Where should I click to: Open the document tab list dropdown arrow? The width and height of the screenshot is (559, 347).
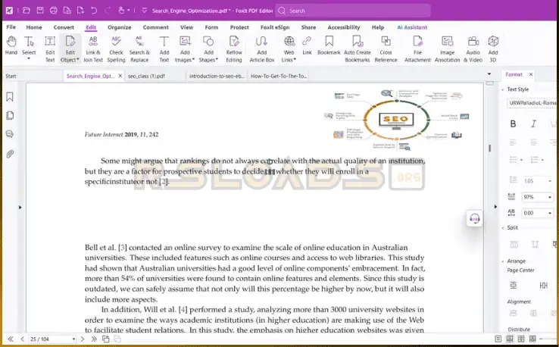click(x=489, y=74)
